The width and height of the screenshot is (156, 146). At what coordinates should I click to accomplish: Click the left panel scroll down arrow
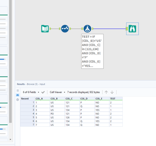point(11,139)
